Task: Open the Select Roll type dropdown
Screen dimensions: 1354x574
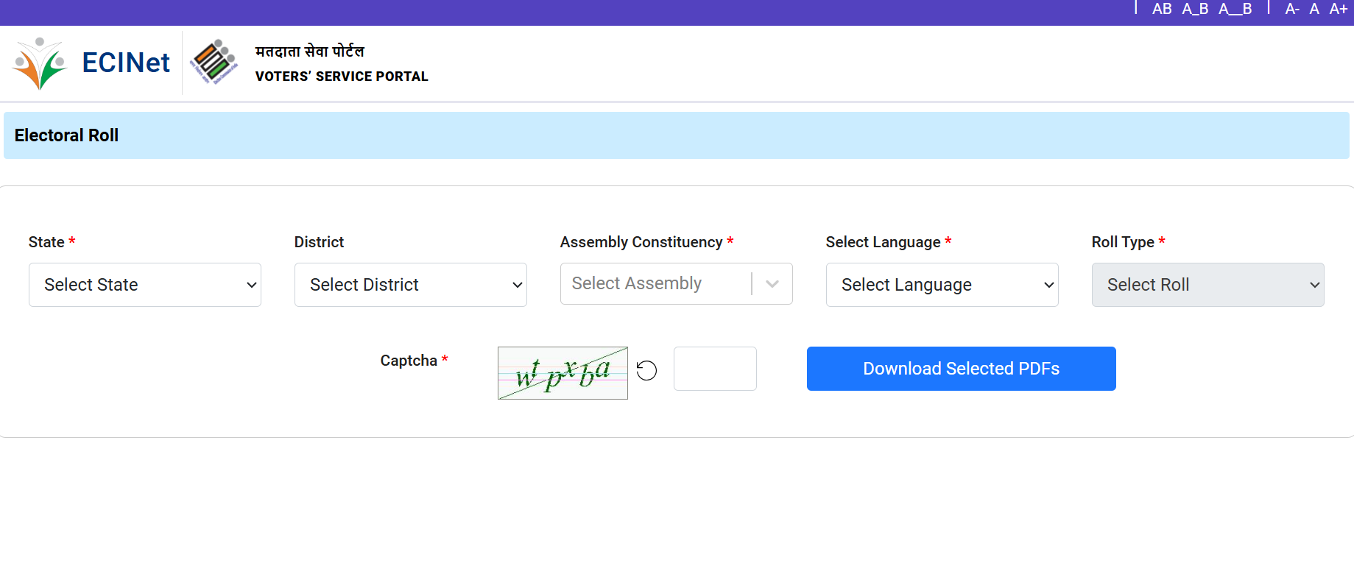Action: (1207, 285)
